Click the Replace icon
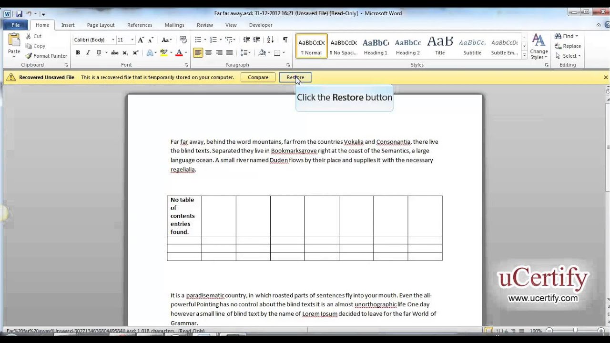The height and width of the screenshot is (343, 610). (558, 46)
